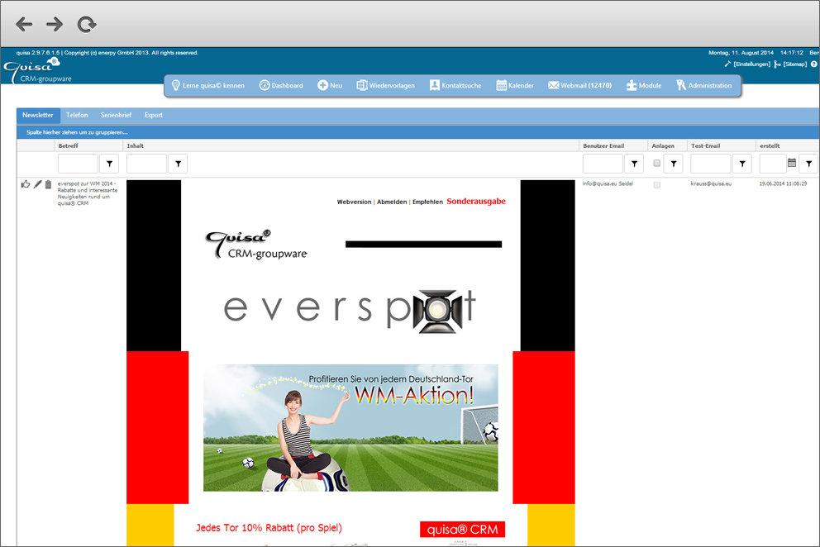Go back with browser back arrow
This screenshot has height=547, width=820.
(x=24, y=24)
